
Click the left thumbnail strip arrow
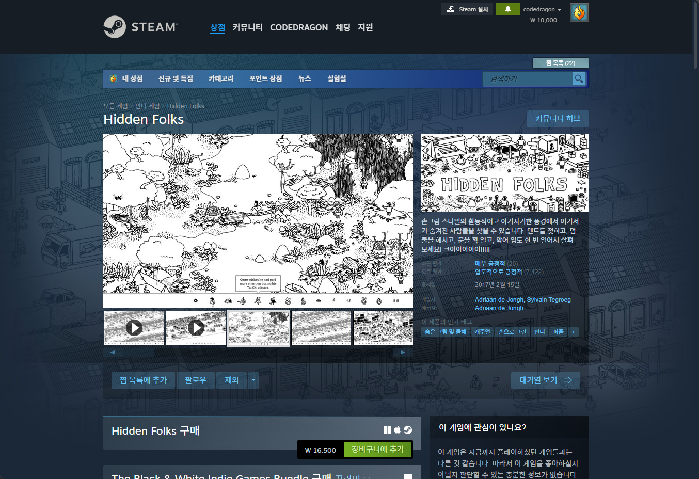[112, 352]
